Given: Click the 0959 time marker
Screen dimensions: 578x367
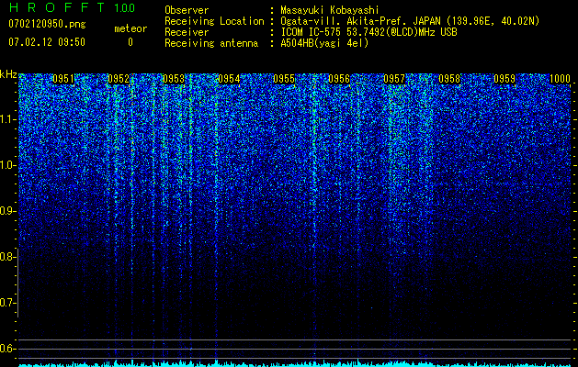Looking at the screenshot, I should pos(504,79).
